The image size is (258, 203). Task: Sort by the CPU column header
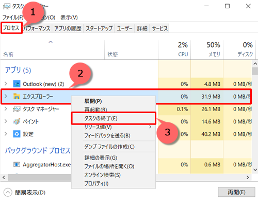(174, 50)
